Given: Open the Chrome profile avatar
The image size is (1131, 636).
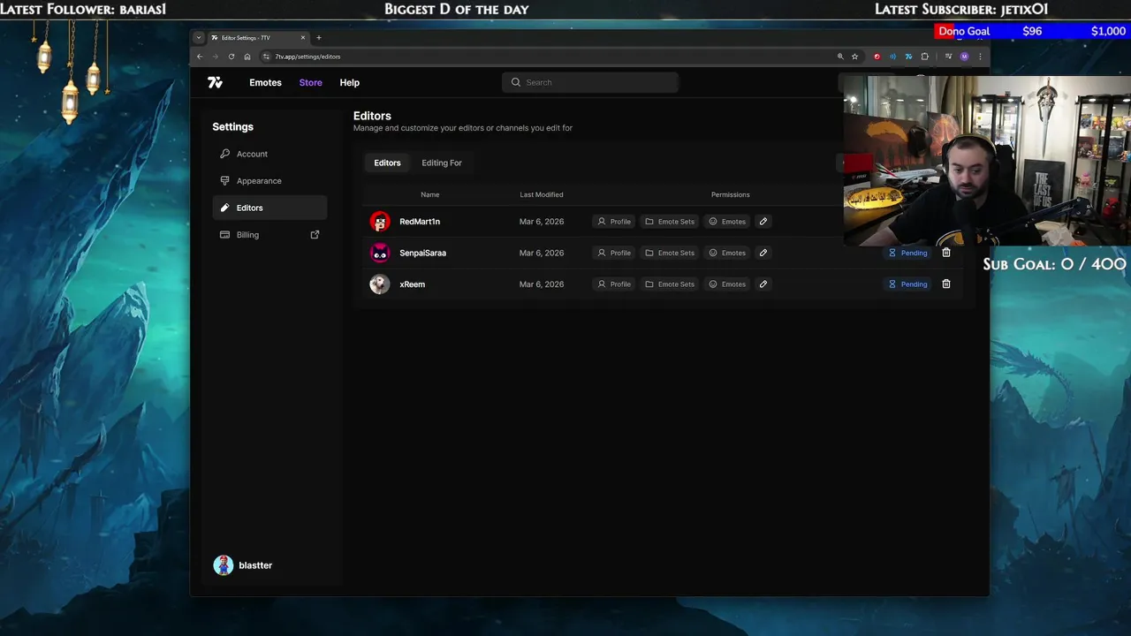Looking at the screenshot, I should [x=964, y=57].
